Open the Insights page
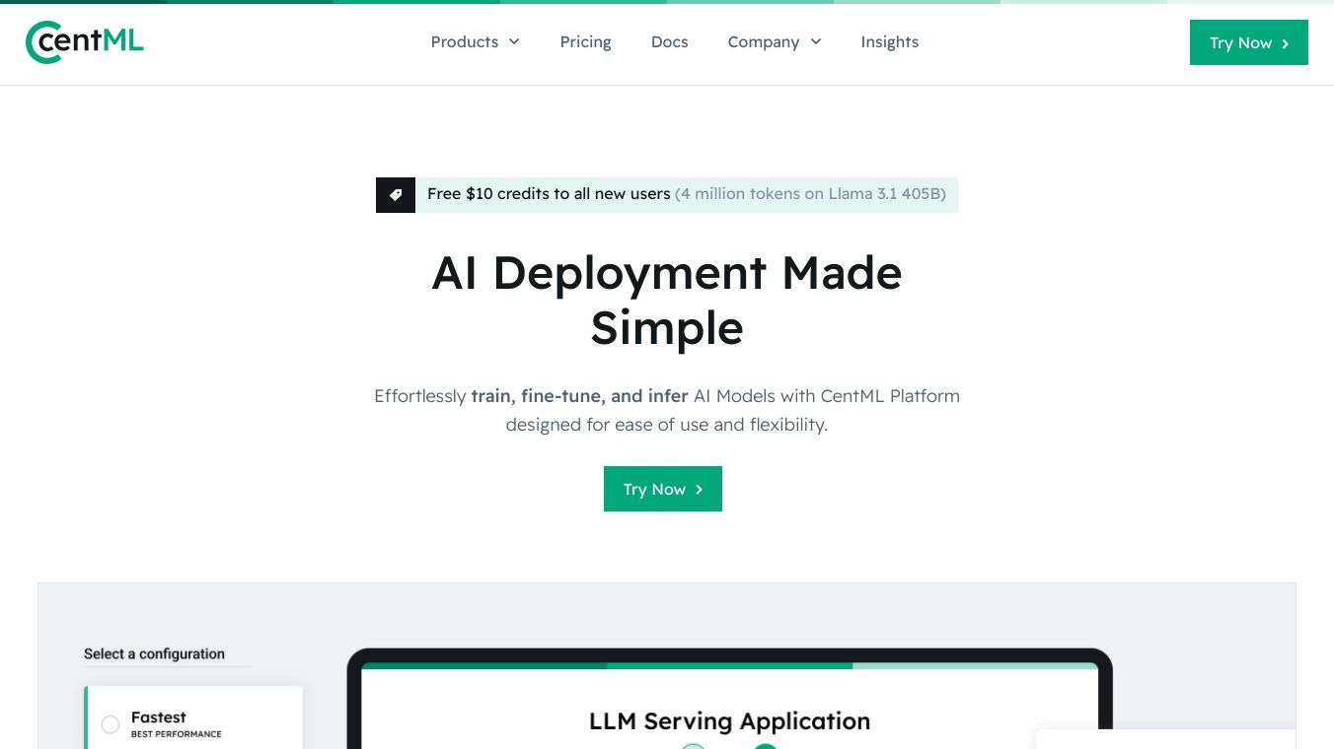The height and width of the screenshot is (749, 1334). click(890, 42)
